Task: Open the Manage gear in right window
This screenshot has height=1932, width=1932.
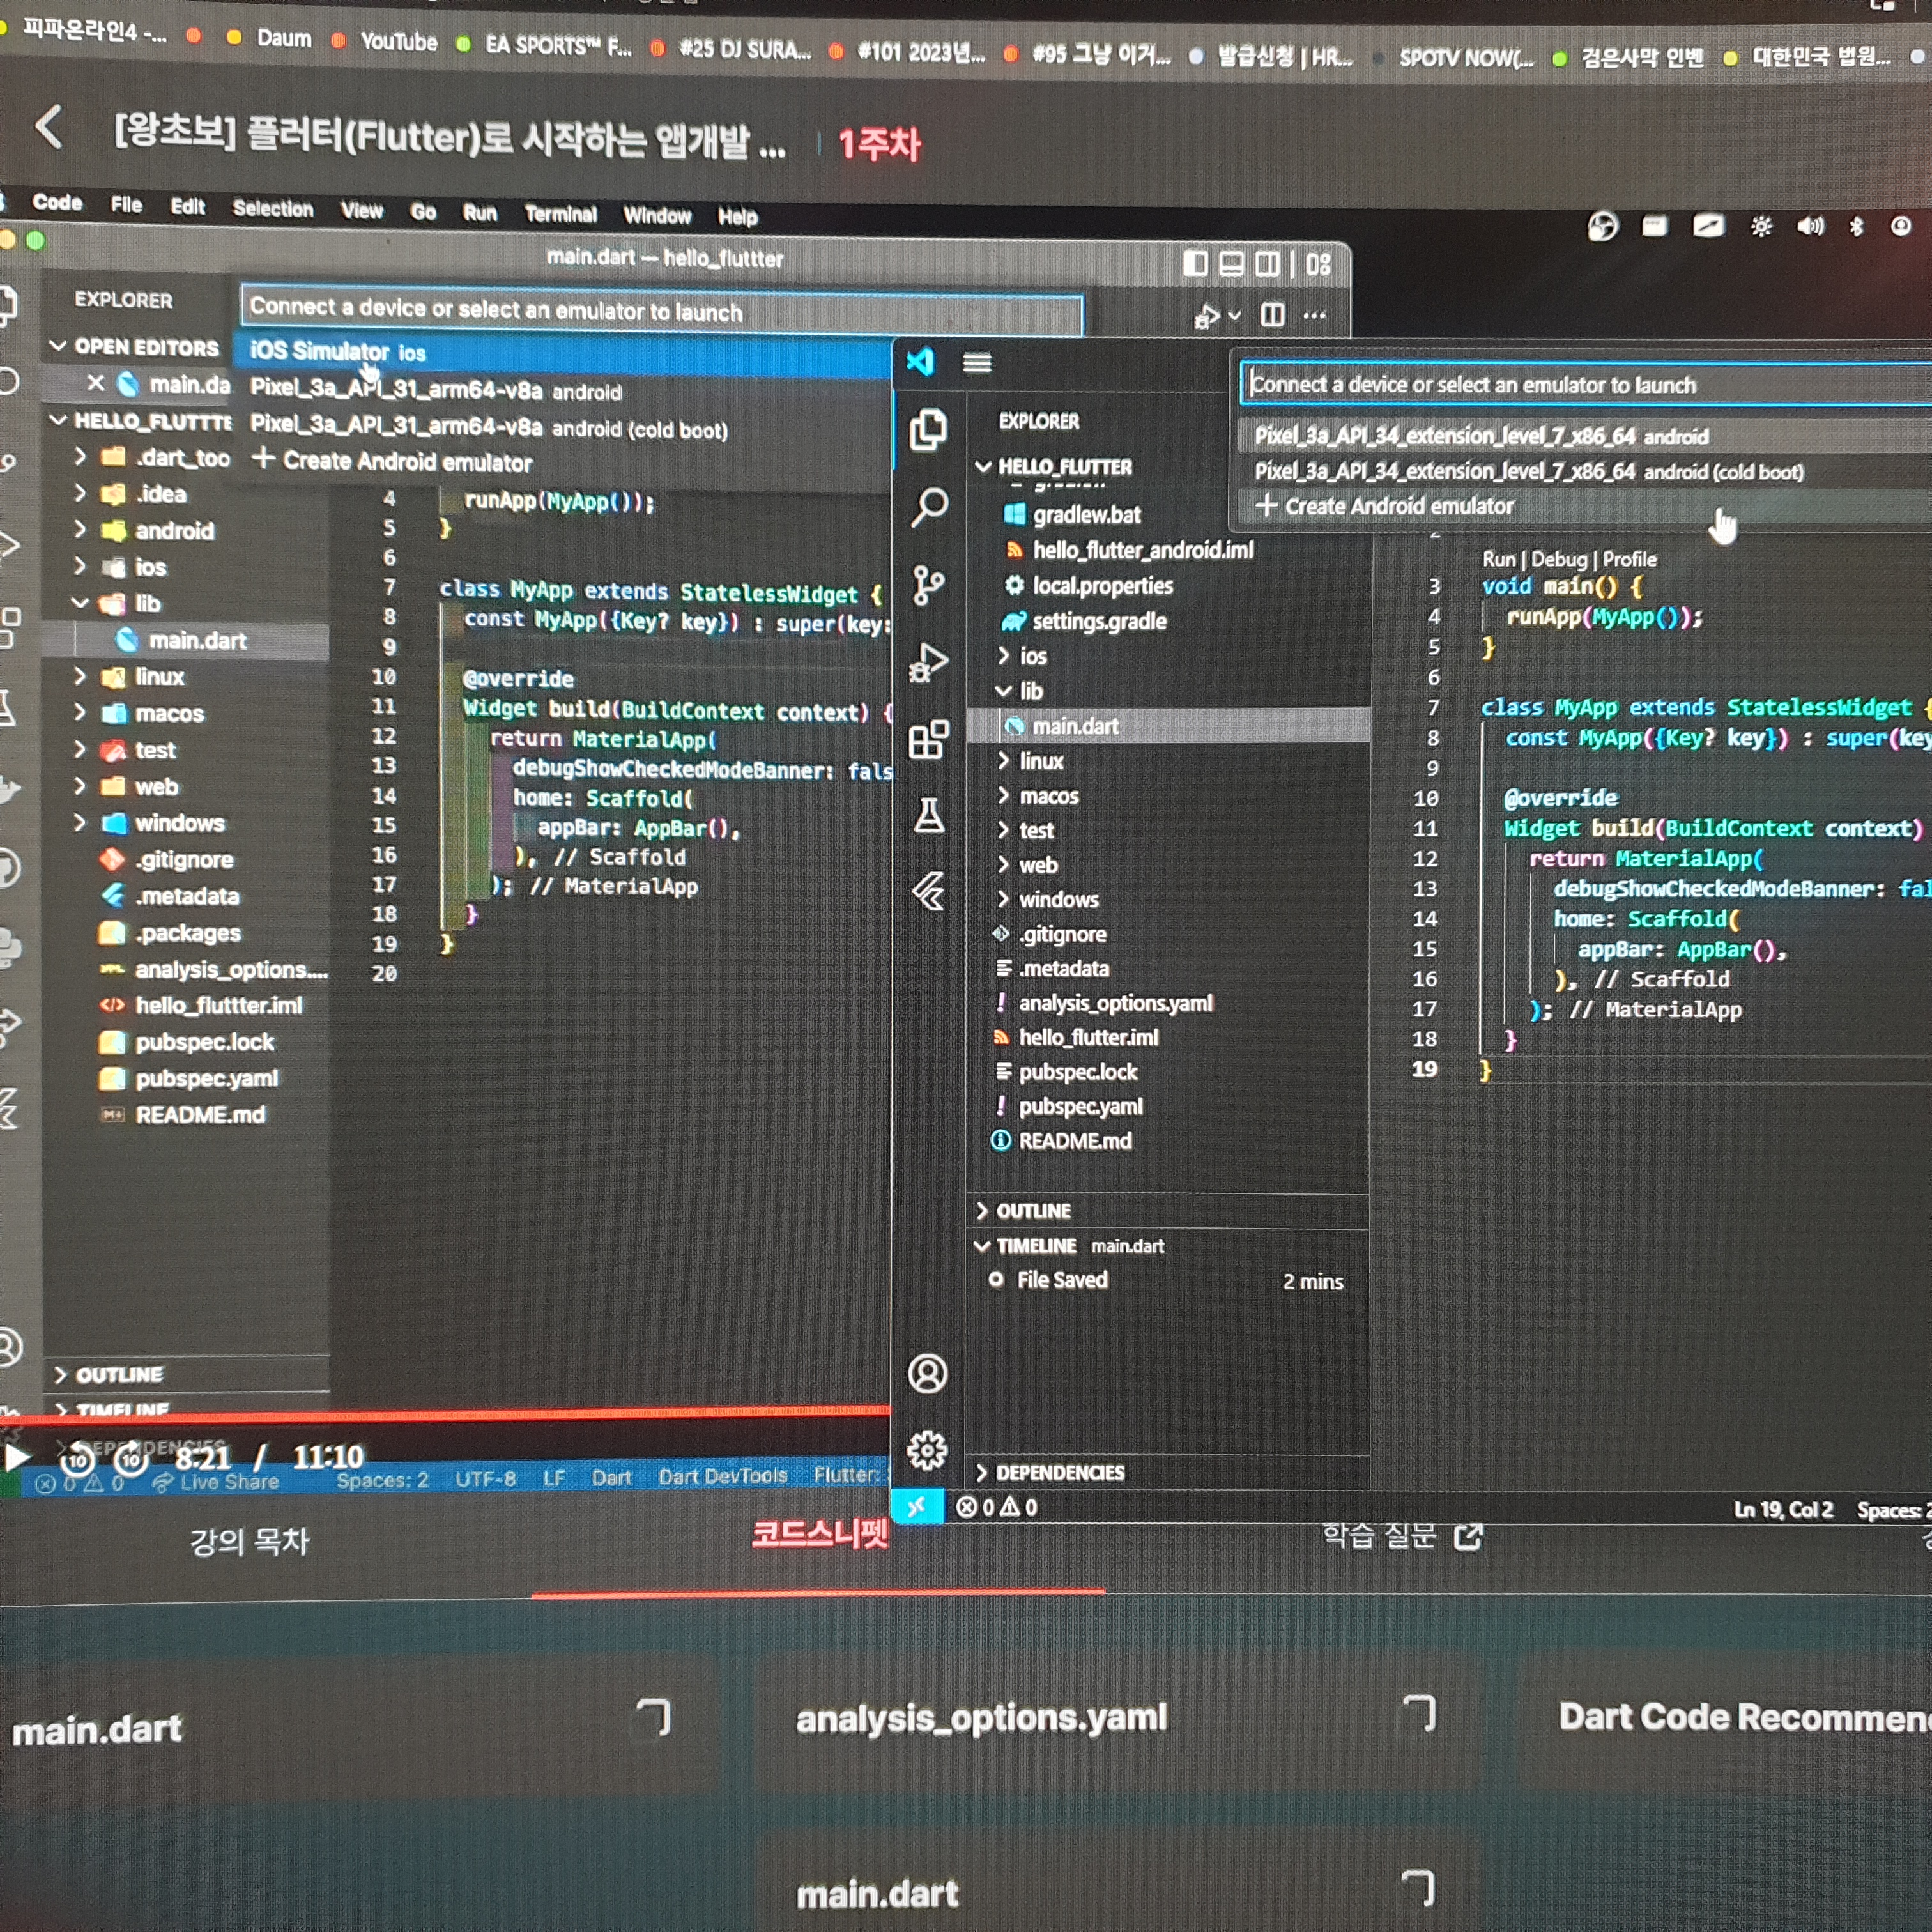Action: tap(927, 1450)
